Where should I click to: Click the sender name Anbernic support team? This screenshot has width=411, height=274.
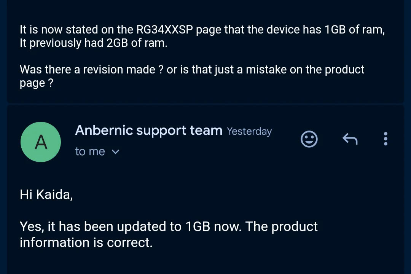[148, 130]
